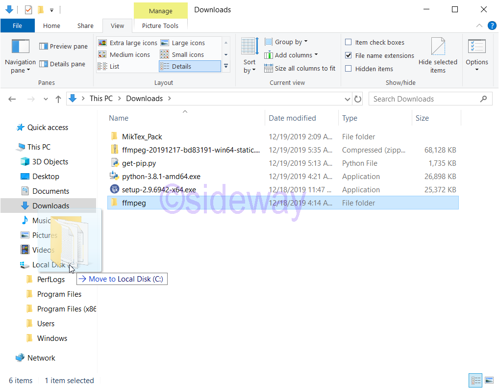The width and height of the screenshot is (499, 388).
Task: Uncheck File name extensions
Action: [x=349, y=55]
